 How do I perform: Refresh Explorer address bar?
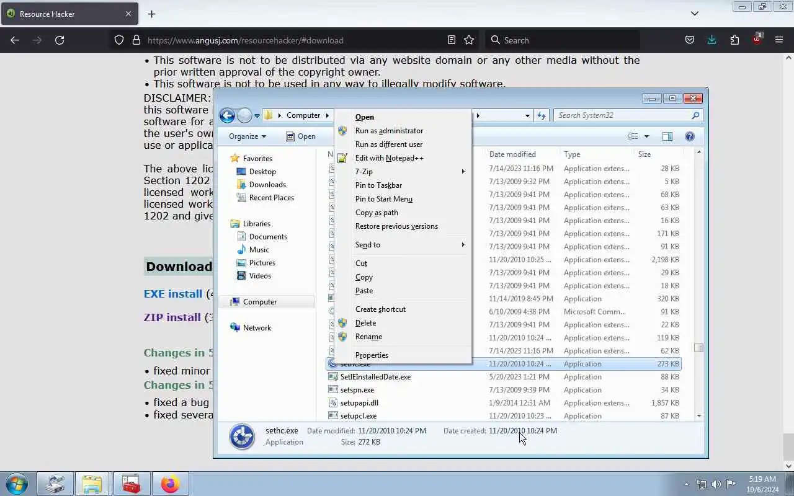coord(542,115)
